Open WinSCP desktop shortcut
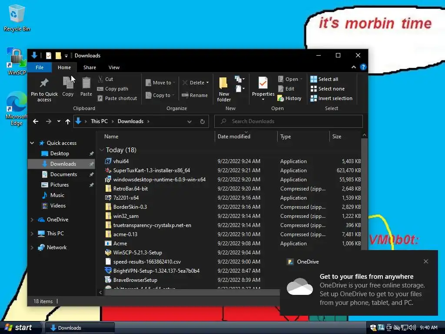This screenshot has height=334, width=445. [17, 61]
